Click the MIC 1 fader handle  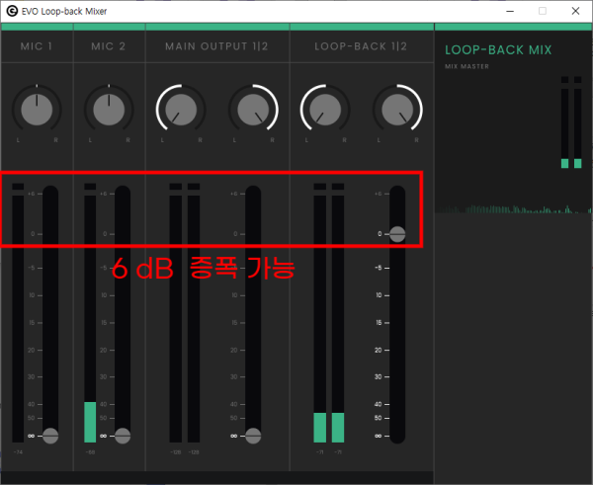[x=50, y=436]
